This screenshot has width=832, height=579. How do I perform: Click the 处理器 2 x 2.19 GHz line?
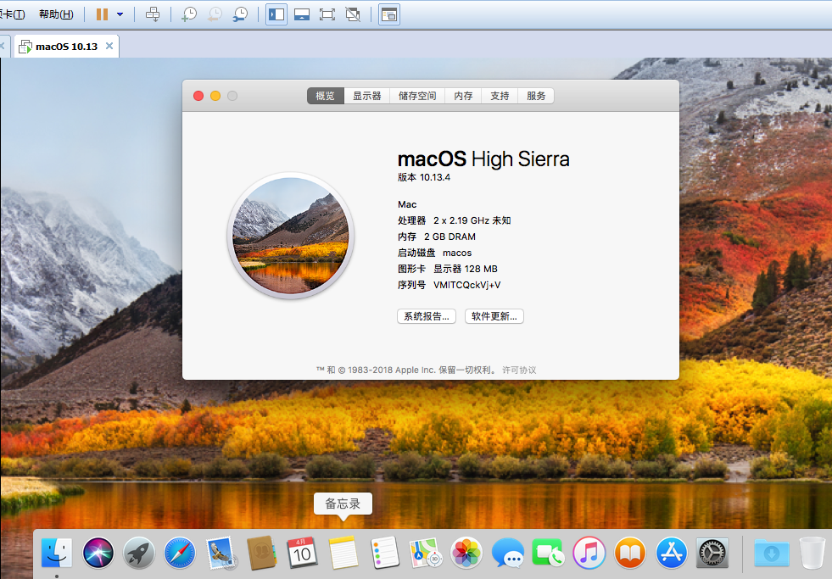[455, 220]
